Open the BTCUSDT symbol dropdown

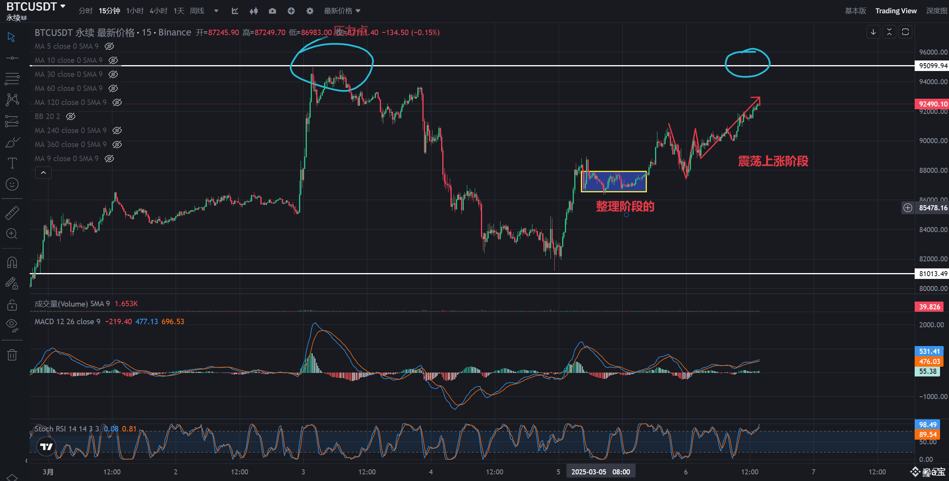click(36, 6)
